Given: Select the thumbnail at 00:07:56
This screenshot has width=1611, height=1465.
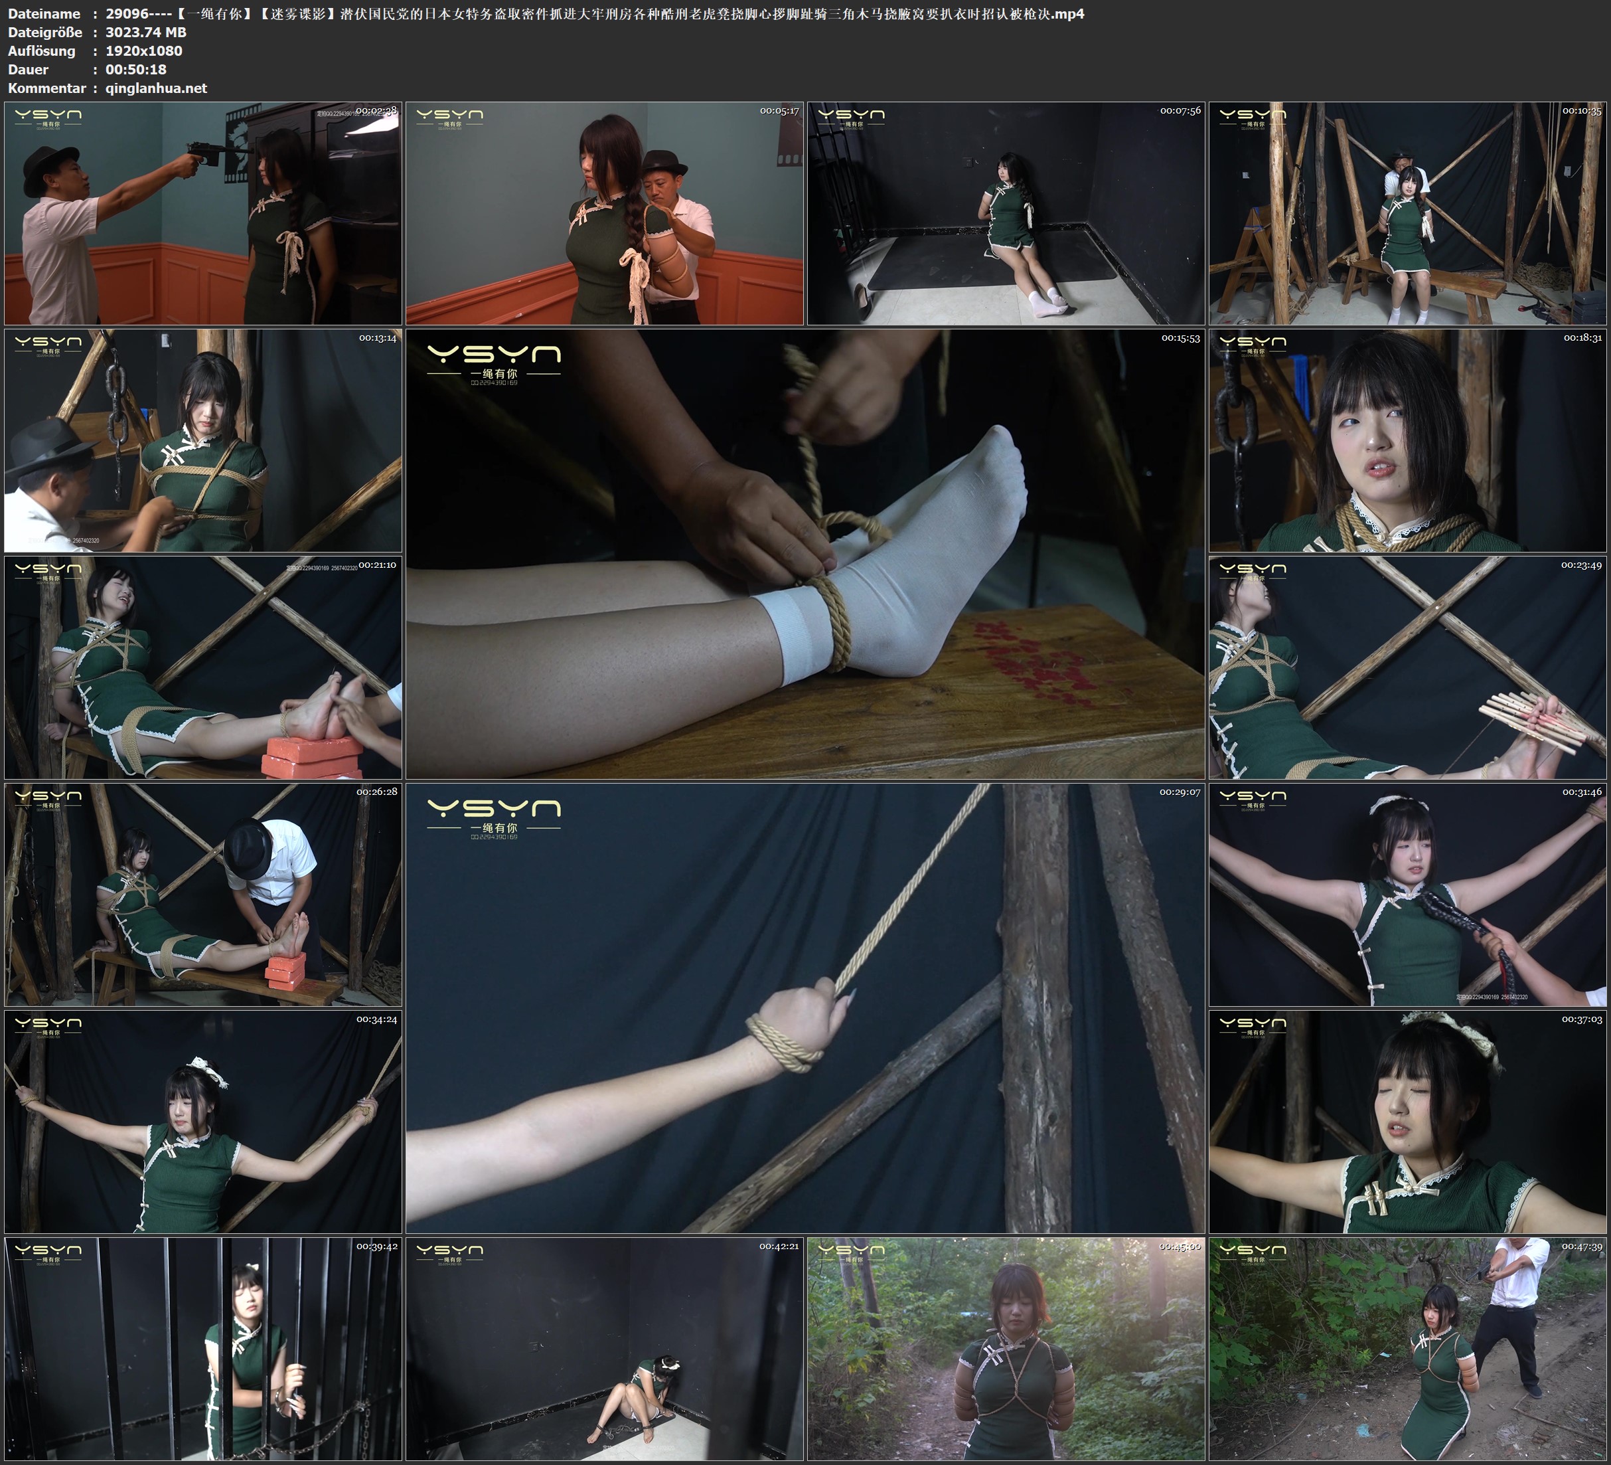Looking at the screenshot, I should 1005,213.
